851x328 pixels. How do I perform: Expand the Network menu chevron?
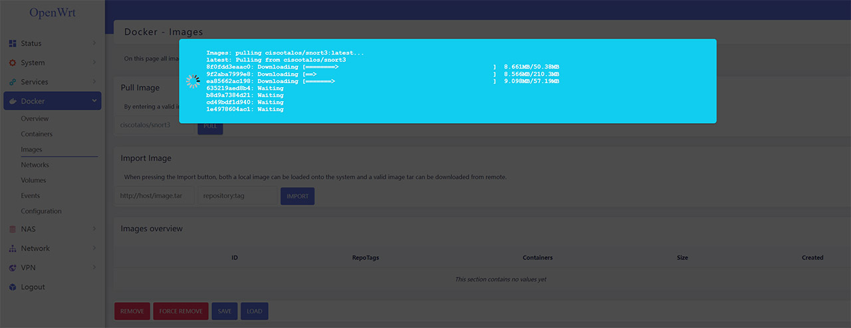pos(94,248)
